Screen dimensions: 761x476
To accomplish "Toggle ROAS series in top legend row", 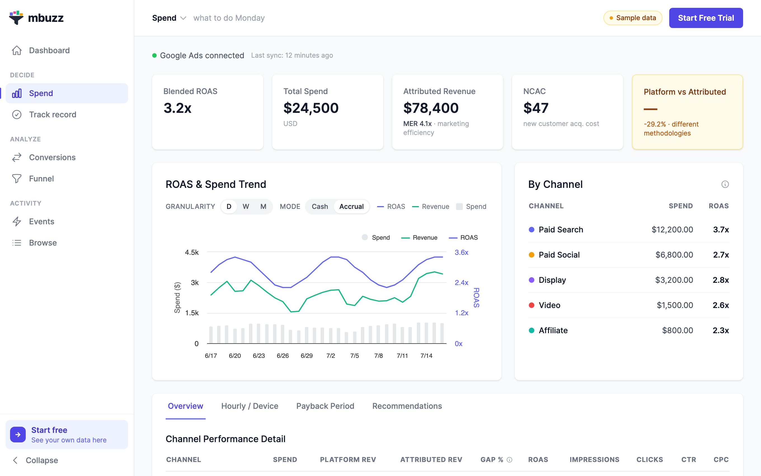I will click(391, 207).
